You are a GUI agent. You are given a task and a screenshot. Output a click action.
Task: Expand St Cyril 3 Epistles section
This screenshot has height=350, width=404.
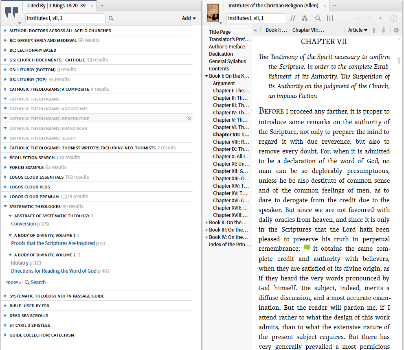(5, 325)
